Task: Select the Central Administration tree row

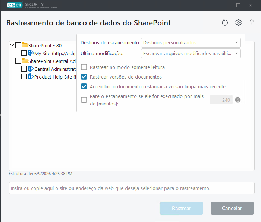Action: [55, 69]
